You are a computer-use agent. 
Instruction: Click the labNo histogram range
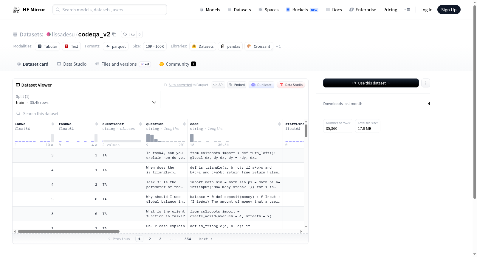coord(34,139)
